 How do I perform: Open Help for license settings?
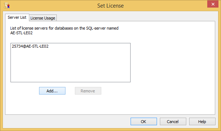pyautogui.click(x=202, y=122)
